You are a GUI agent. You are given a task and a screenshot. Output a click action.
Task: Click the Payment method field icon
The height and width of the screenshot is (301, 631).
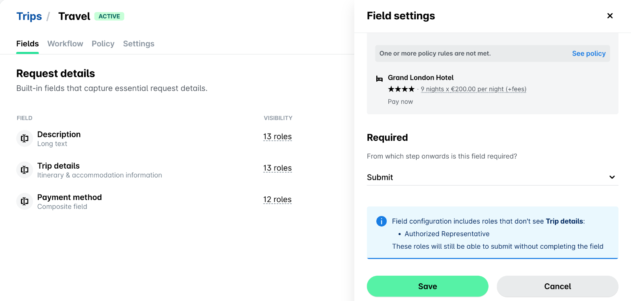point(25,201)
